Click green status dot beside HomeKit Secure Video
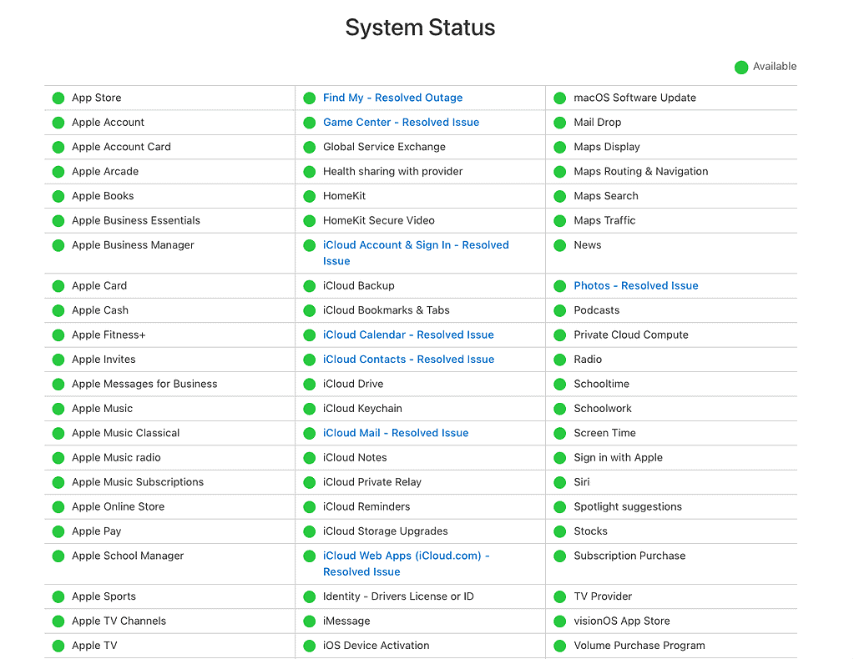Screen dimensions: 854x659 (310, 221)
